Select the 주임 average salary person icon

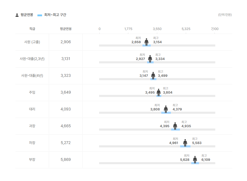[x=159, y=93]
